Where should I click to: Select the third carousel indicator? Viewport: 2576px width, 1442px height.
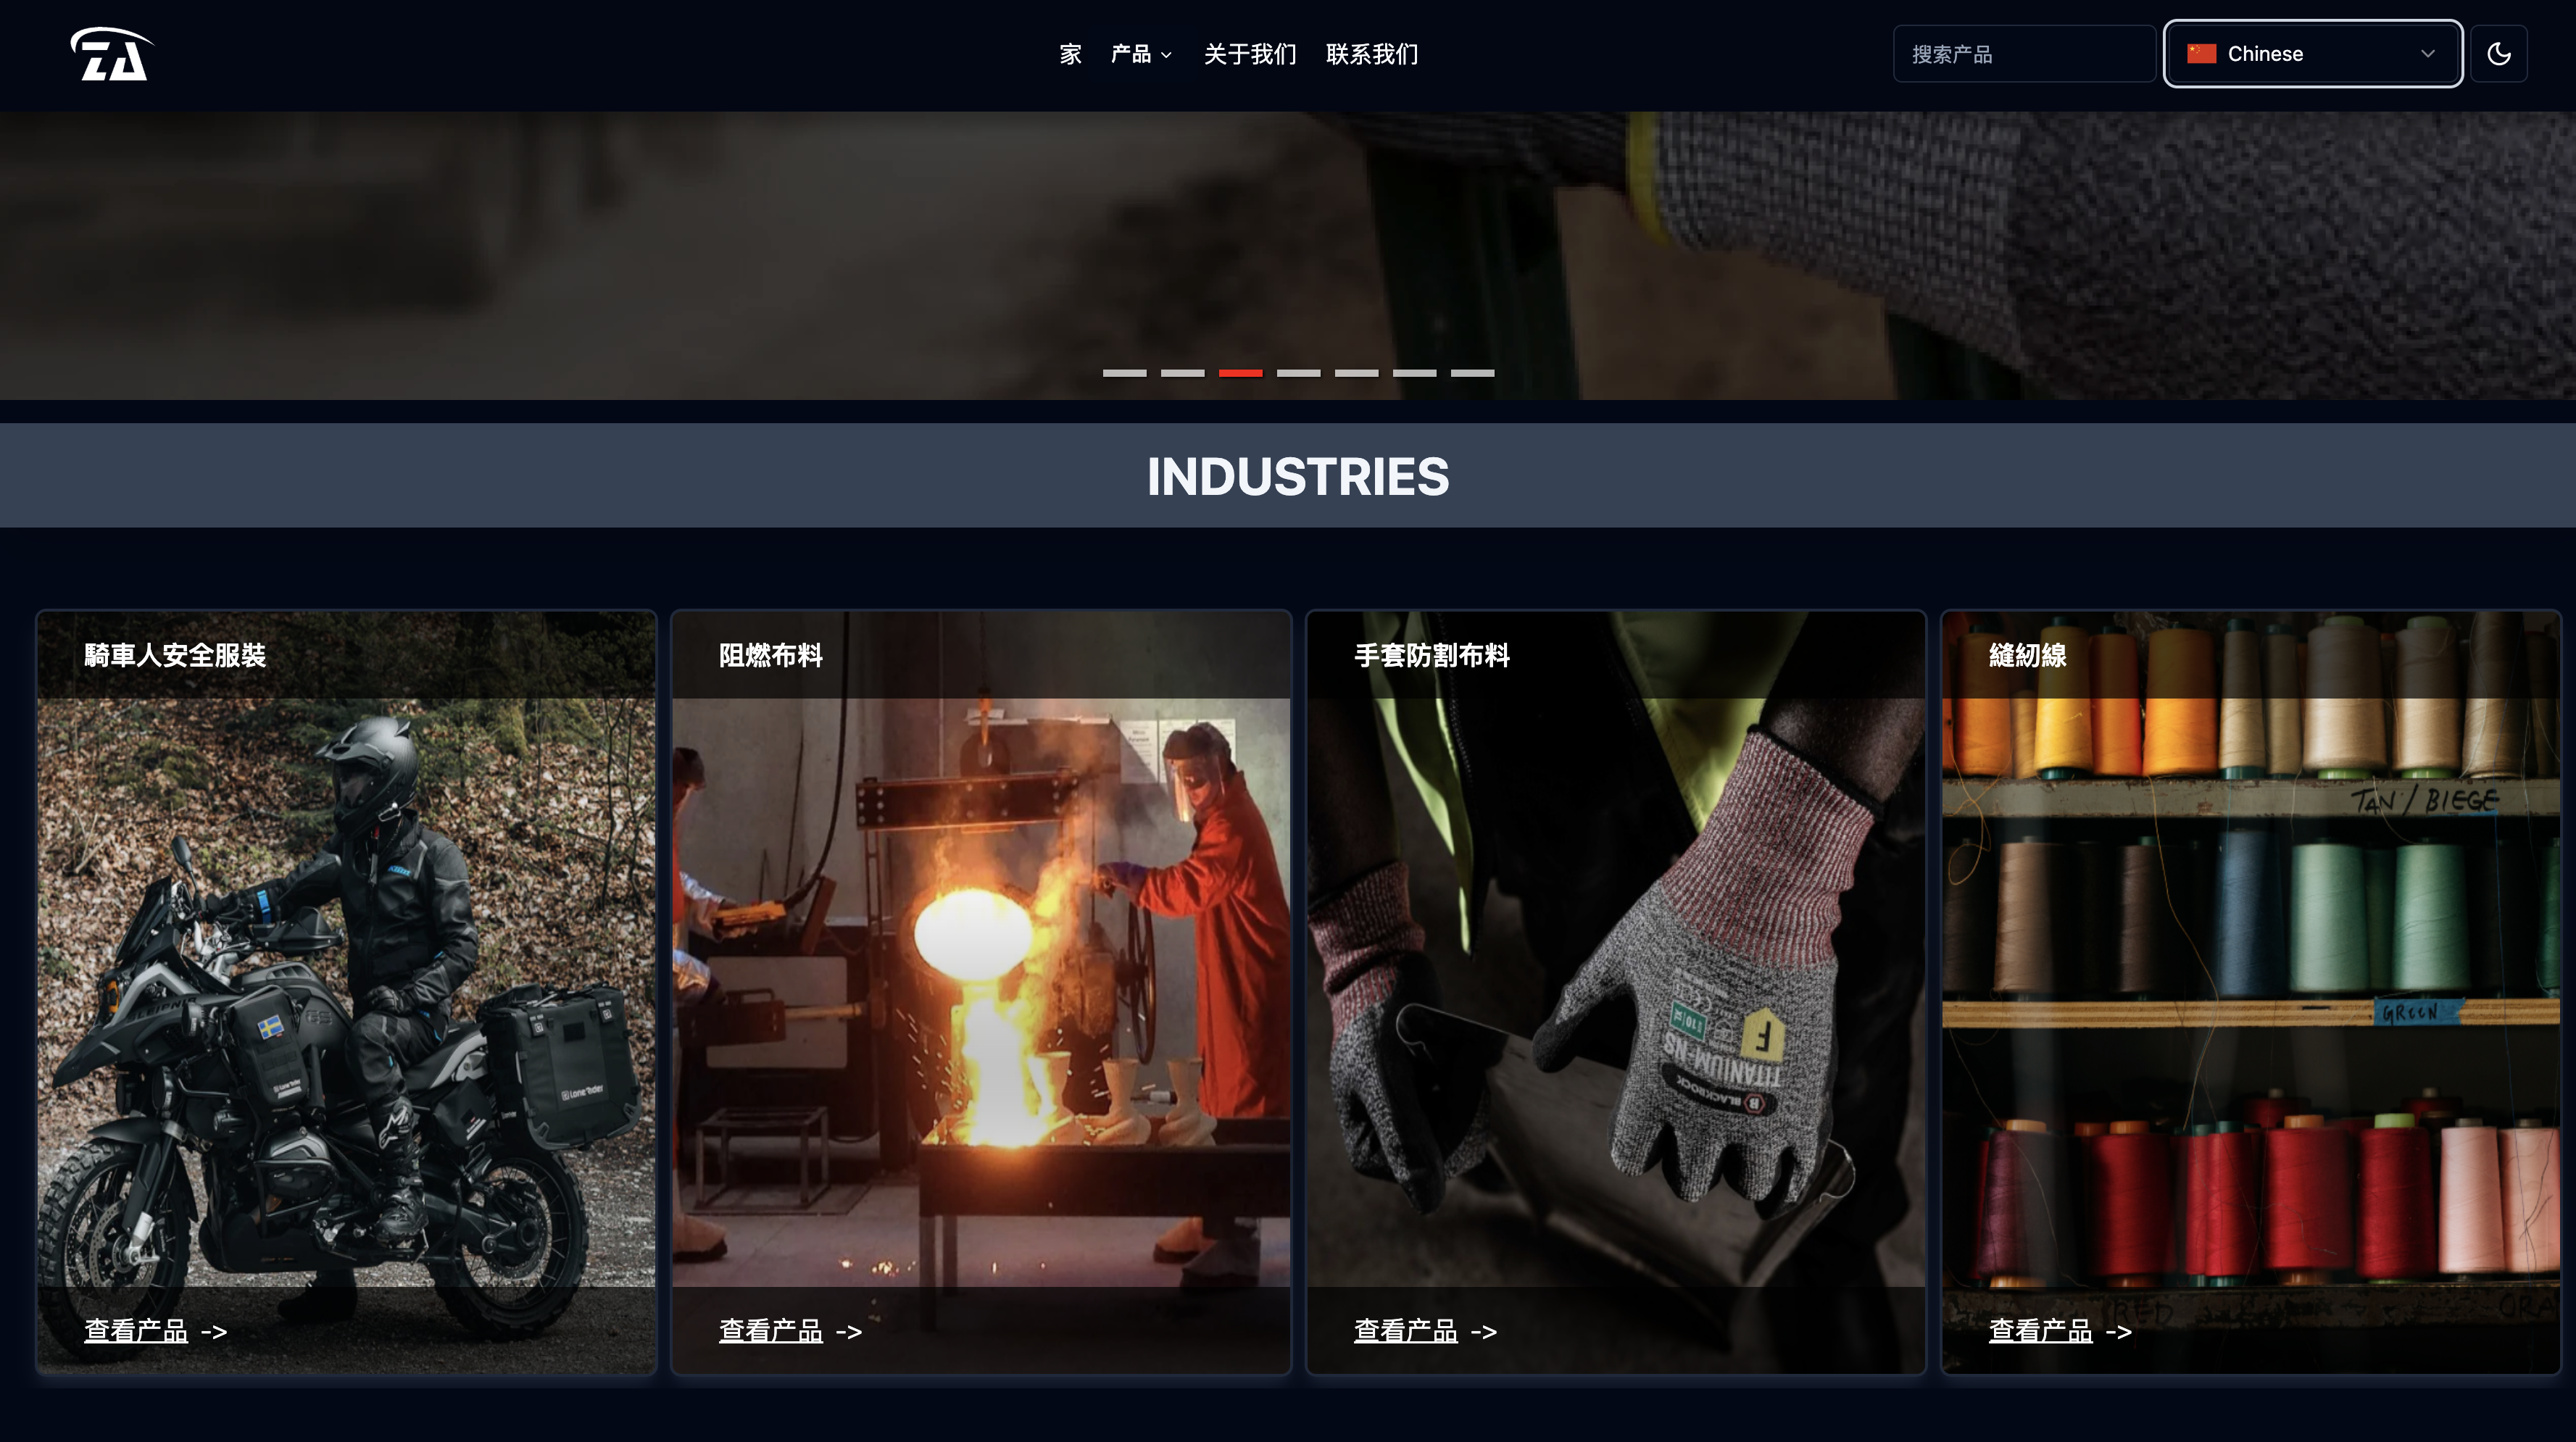click(x=1240, y=372)
